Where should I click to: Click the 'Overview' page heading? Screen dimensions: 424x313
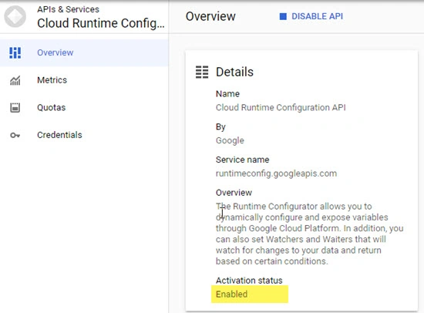pyautogui.click(x=210, y=16)
